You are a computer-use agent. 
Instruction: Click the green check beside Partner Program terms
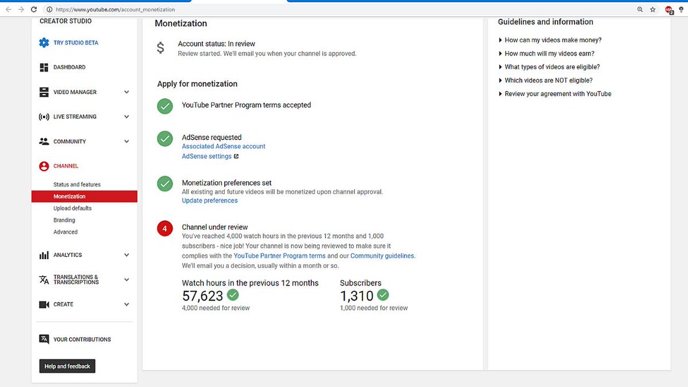click(165, 106)
